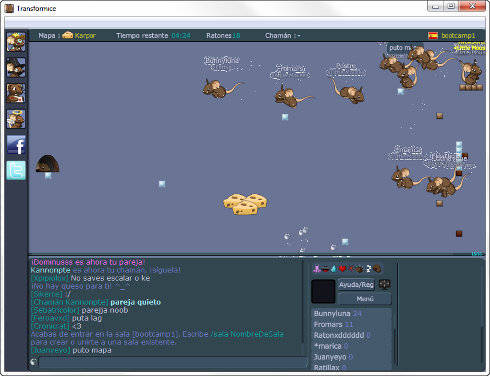Open the Twitter link icon

[x=16, y=170]
